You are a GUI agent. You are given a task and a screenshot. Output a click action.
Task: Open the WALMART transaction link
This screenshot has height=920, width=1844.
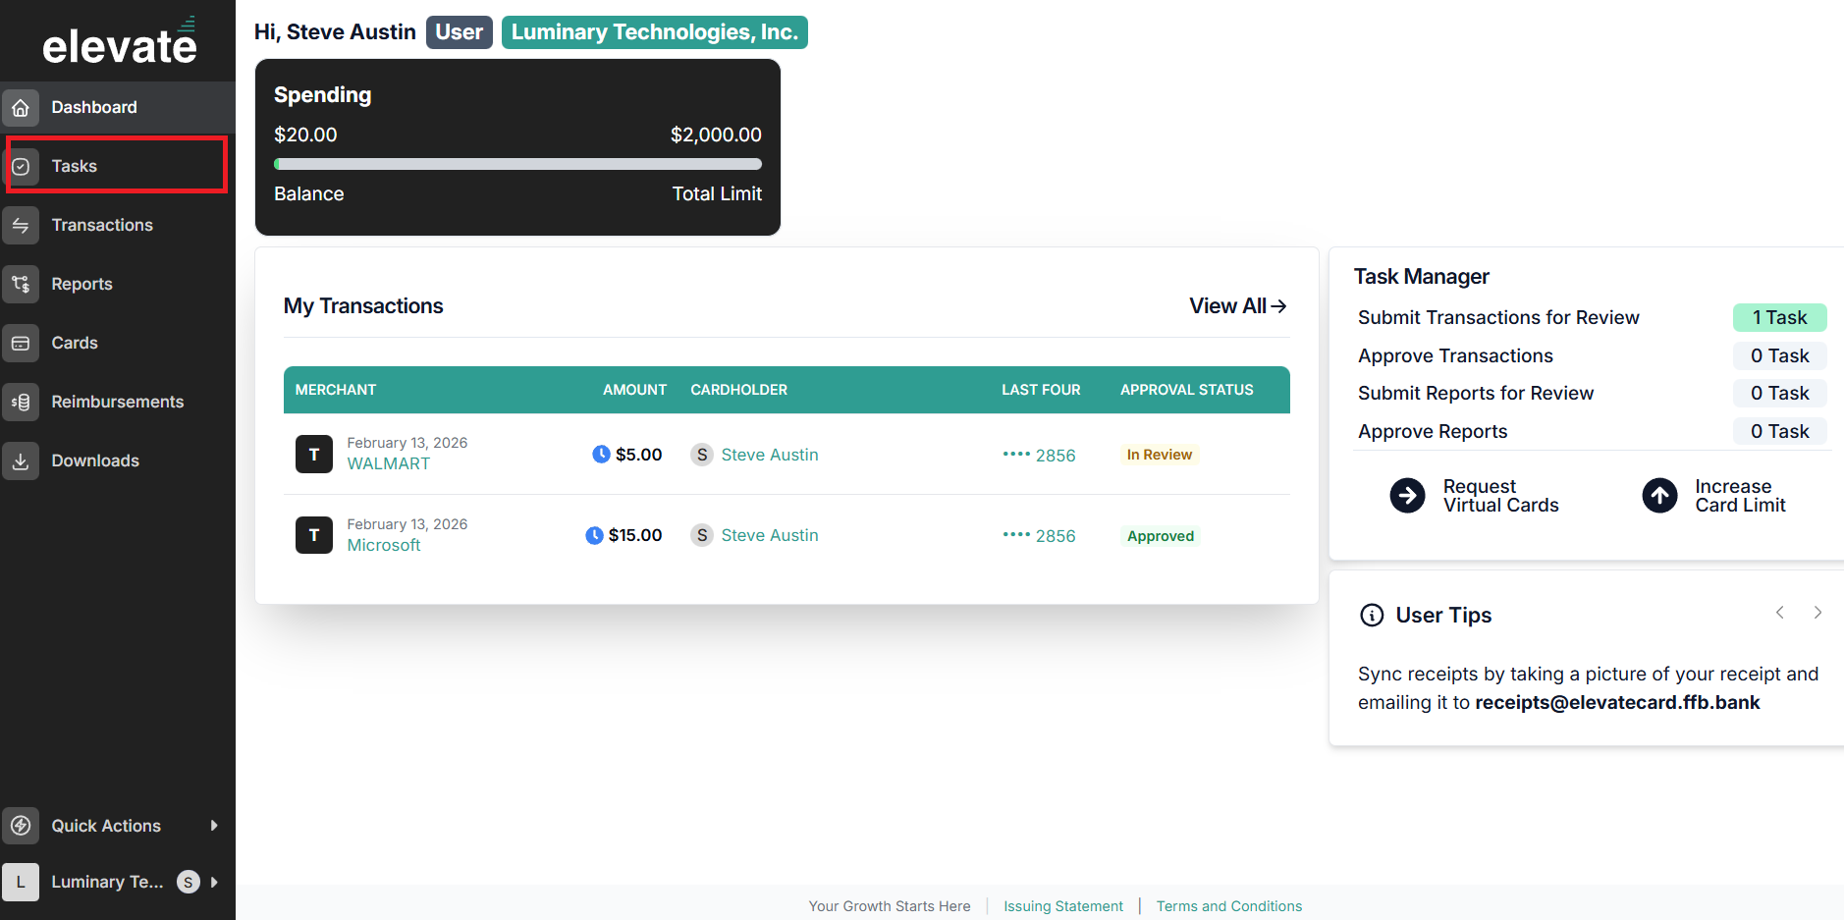(389, 463)
